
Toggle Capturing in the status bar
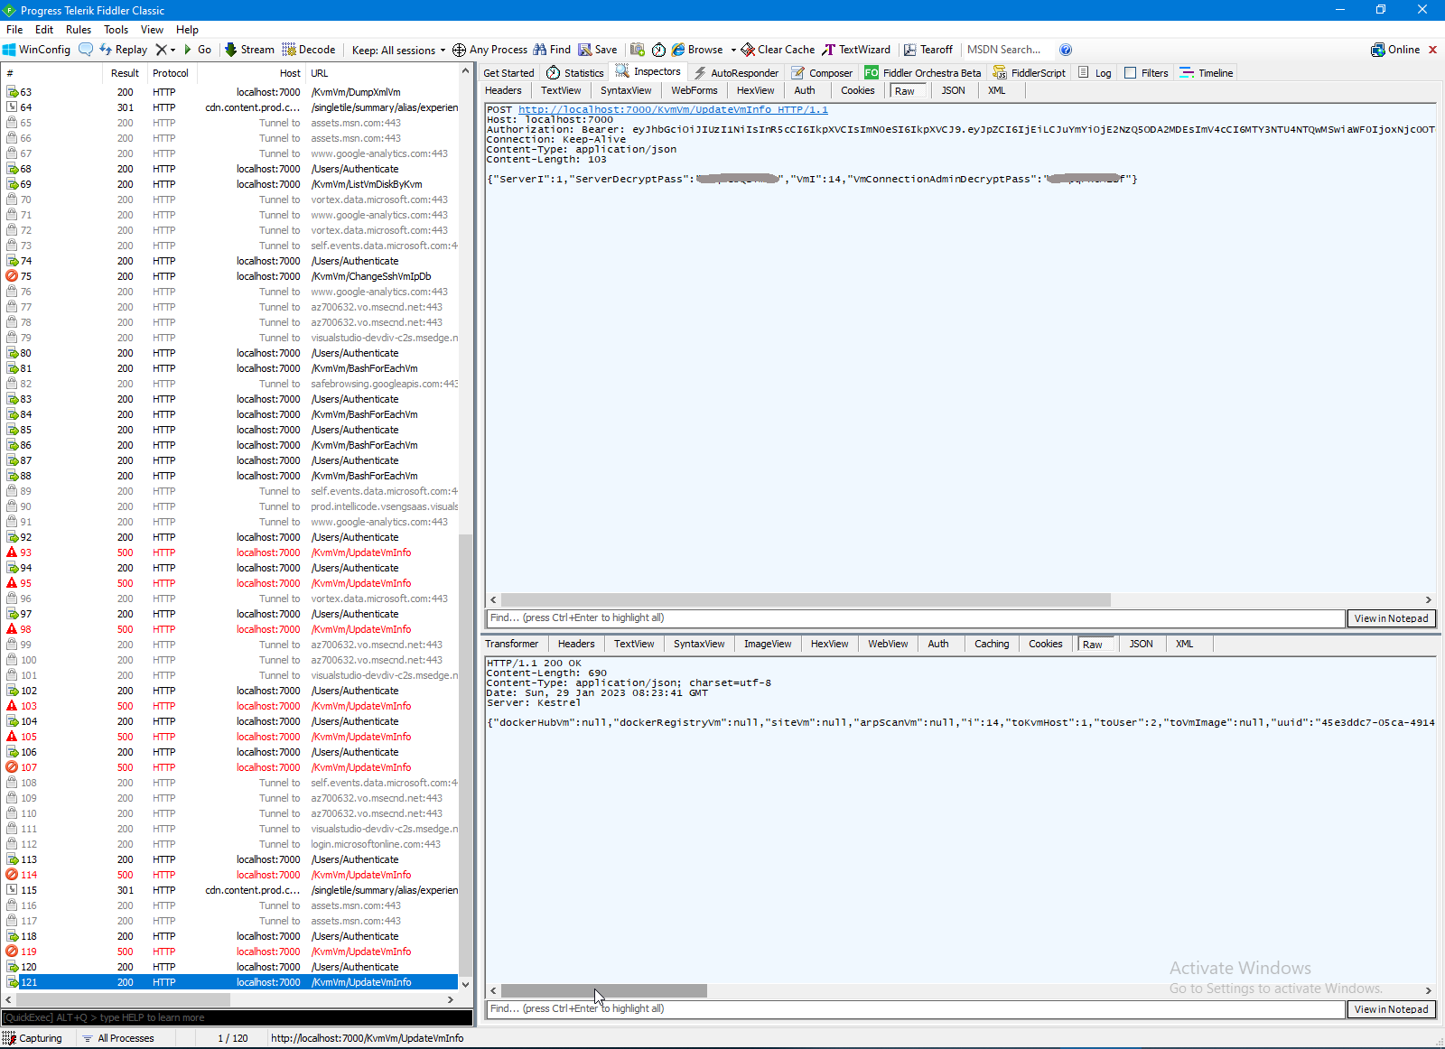pyautogui.click(x=33, y=1038)
